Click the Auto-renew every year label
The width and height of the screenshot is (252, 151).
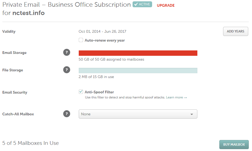[x=105, y=40]
